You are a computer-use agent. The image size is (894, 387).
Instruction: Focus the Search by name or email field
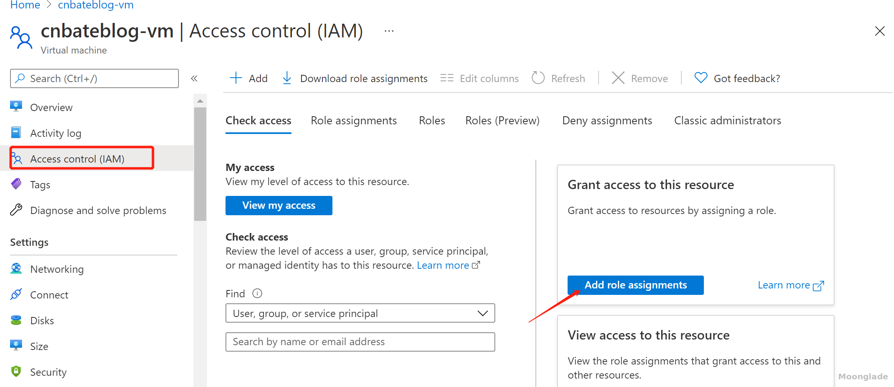(x=360, y=342)
